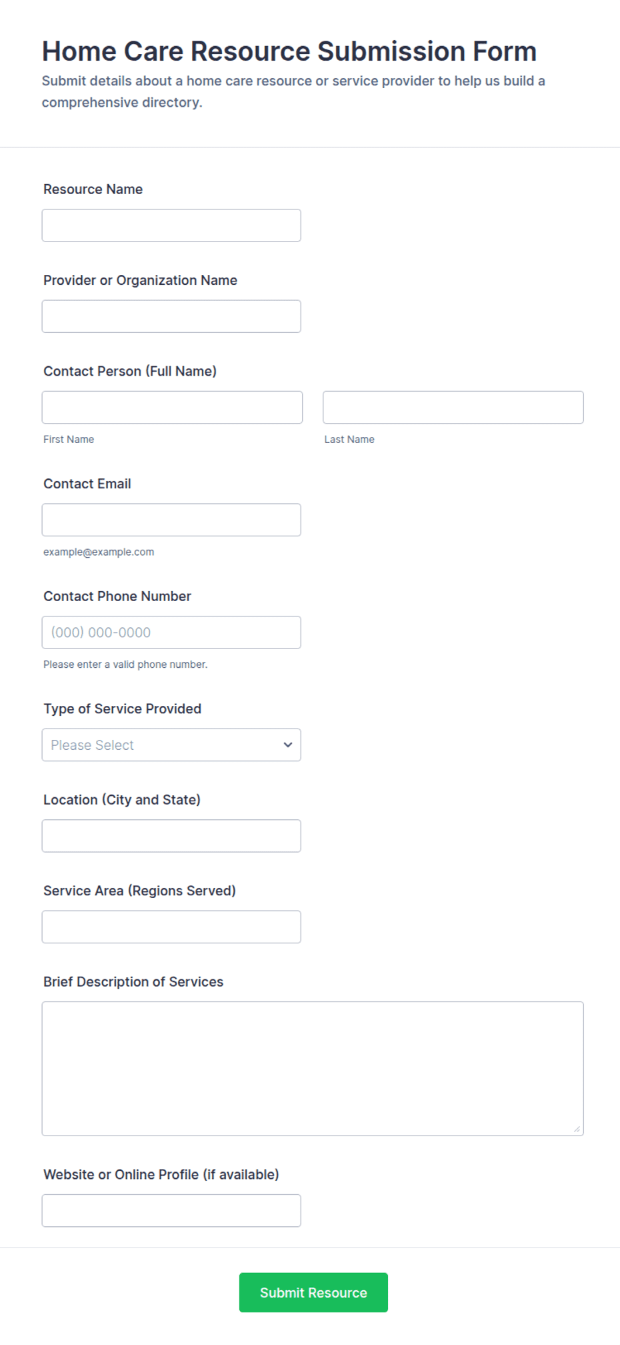620x1345 pixels.
Task: Open the Type of Service Provided dropdown
Action: tap(171, 745)
